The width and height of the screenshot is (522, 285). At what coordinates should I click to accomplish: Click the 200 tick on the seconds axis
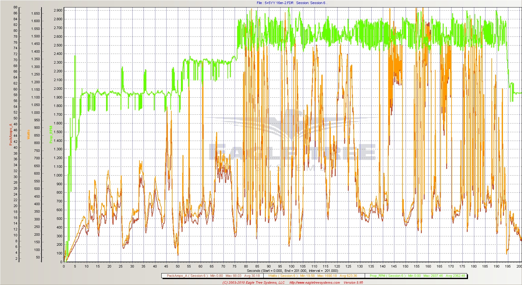point(519,266)
